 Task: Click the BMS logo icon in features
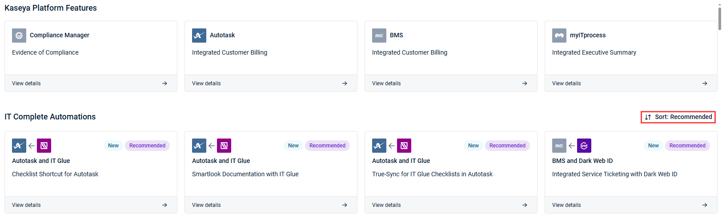click(x=379, y=35)
